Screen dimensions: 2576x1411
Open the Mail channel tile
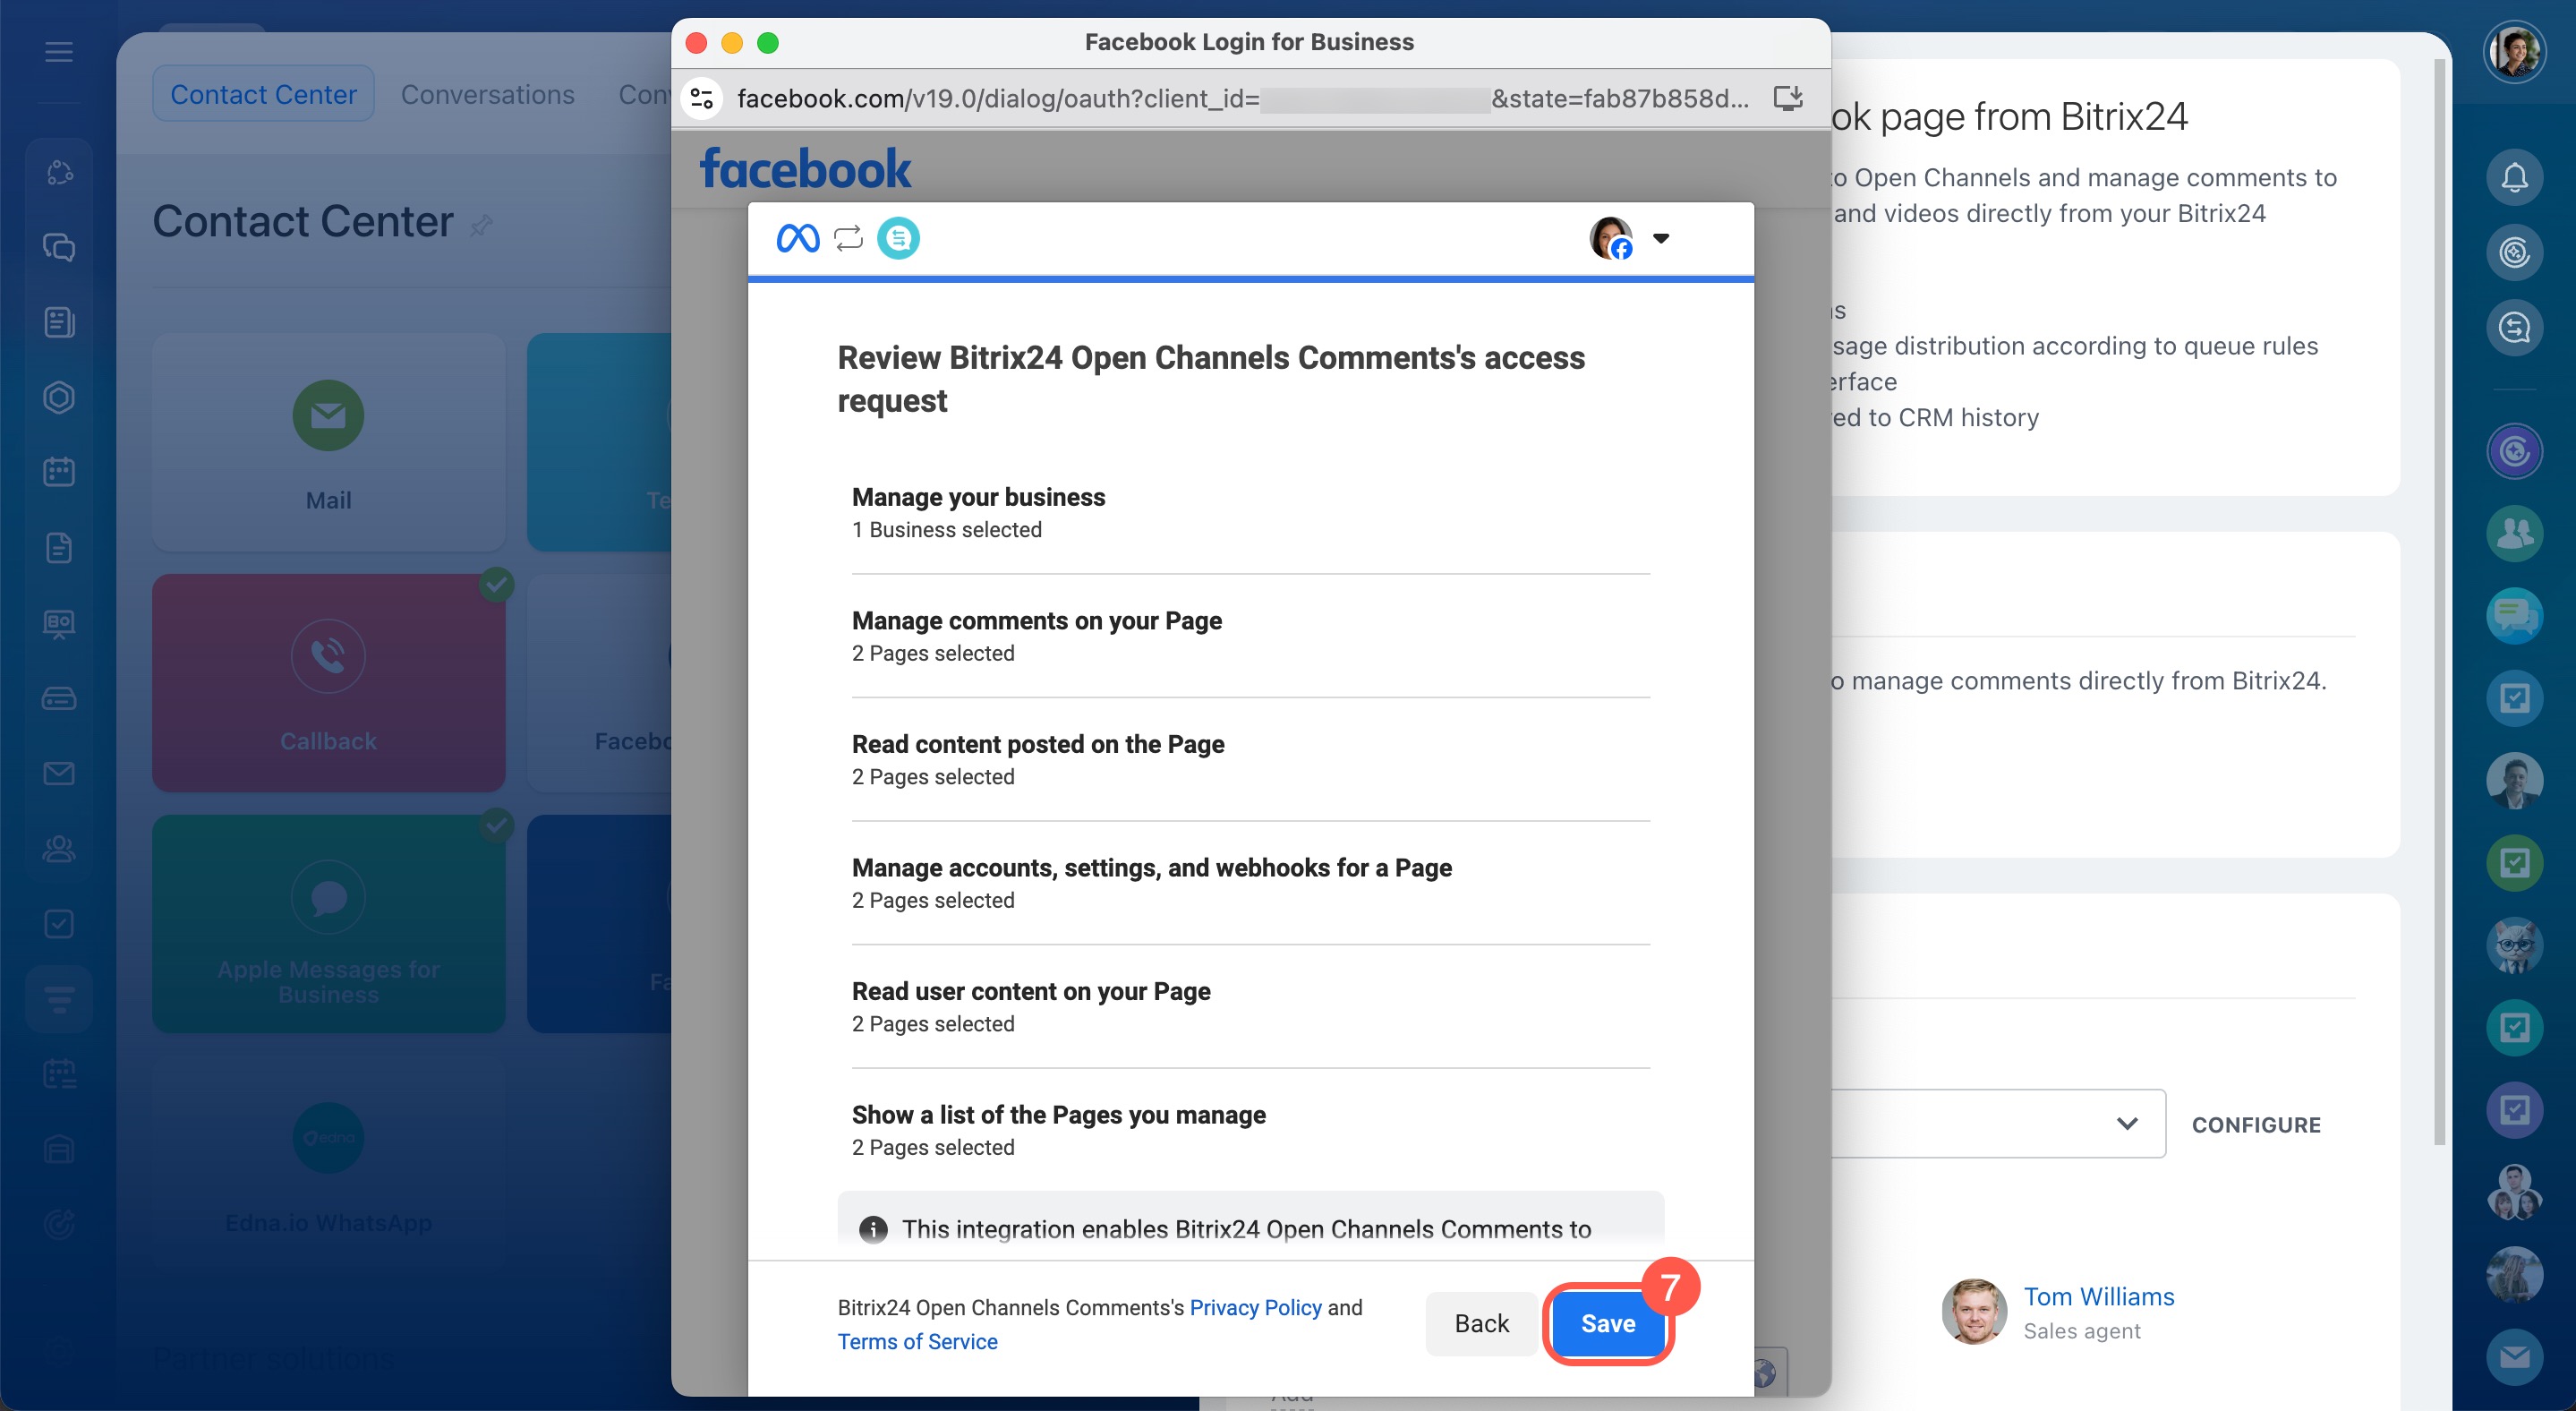[328, 441]
